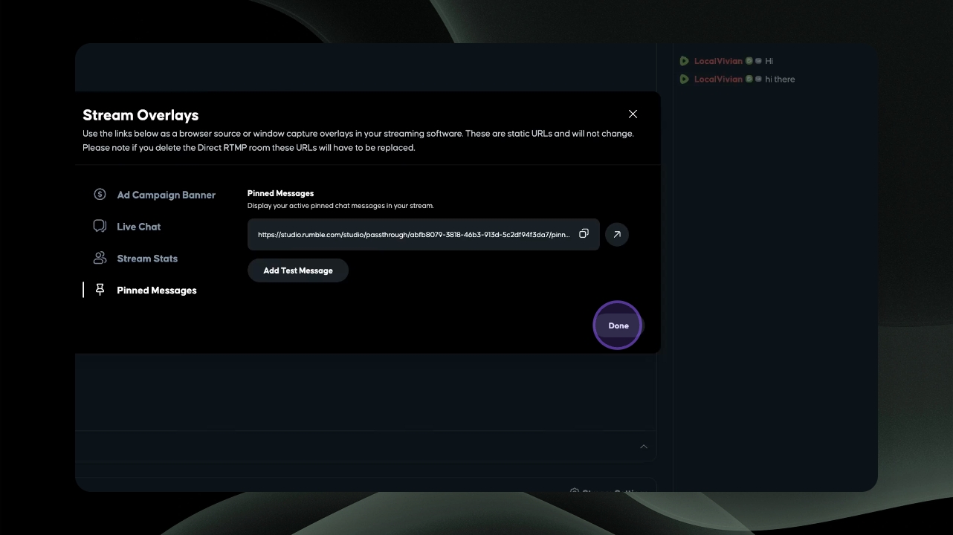
Task: Click the "Stream Overlays" dialog title
Action: click(x=140, y=115)
